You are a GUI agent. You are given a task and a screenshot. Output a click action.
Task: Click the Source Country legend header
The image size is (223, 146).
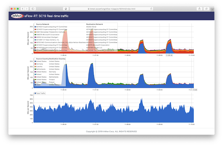43,59
